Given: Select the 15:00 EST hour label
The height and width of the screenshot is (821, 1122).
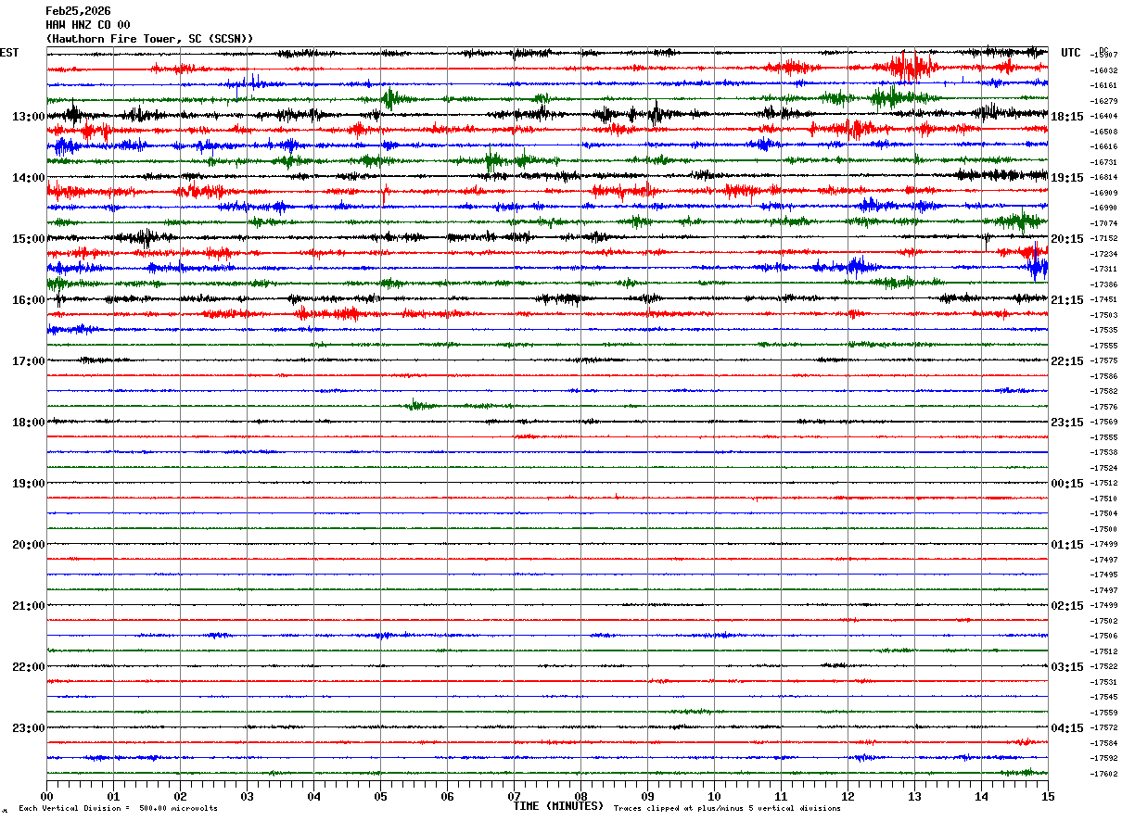Looking at the screenshot, I should pyautogui.click(x=29, y=239).
